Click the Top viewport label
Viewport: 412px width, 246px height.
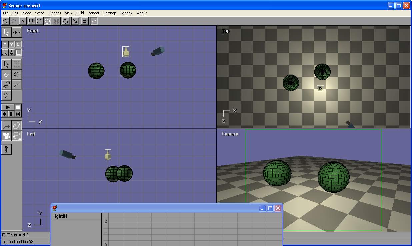coord(226,31)
